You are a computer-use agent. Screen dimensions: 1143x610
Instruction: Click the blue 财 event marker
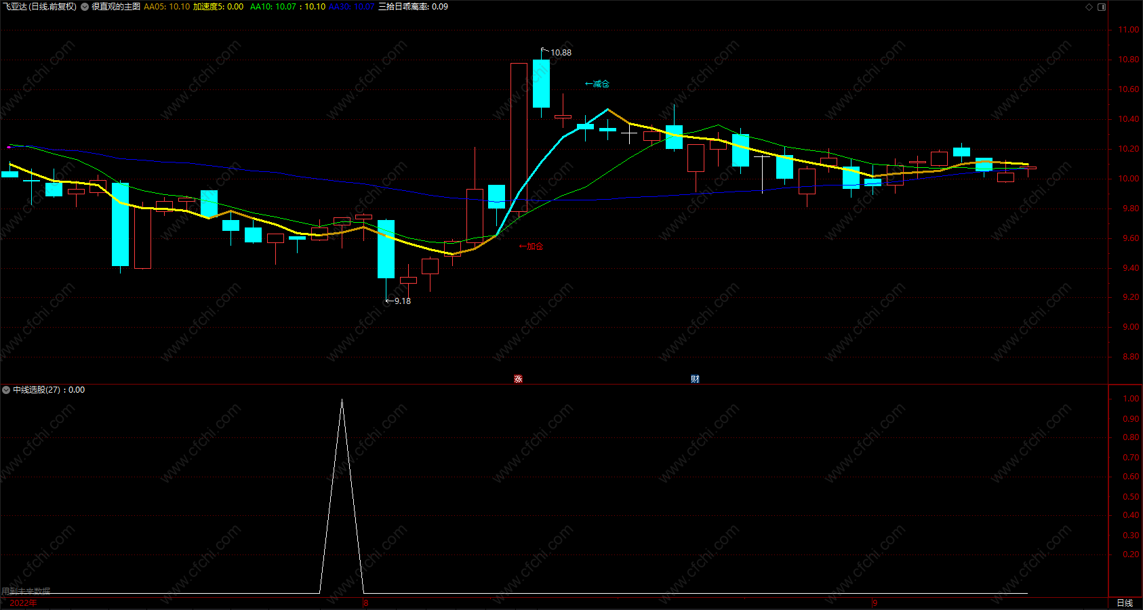click(x=695, y=379)
